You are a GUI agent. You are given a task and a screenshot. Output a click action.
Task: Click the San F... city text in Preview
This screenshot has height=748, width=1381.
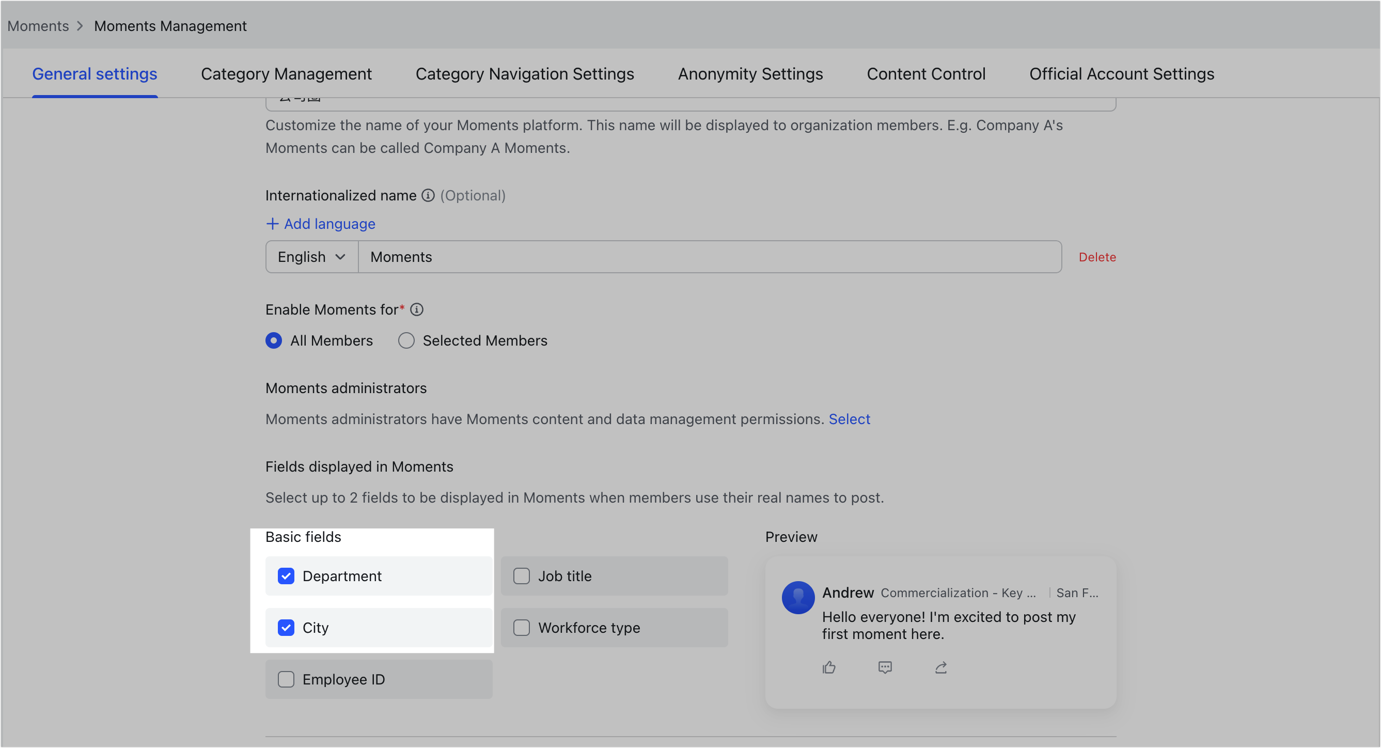pos(1077,593)
